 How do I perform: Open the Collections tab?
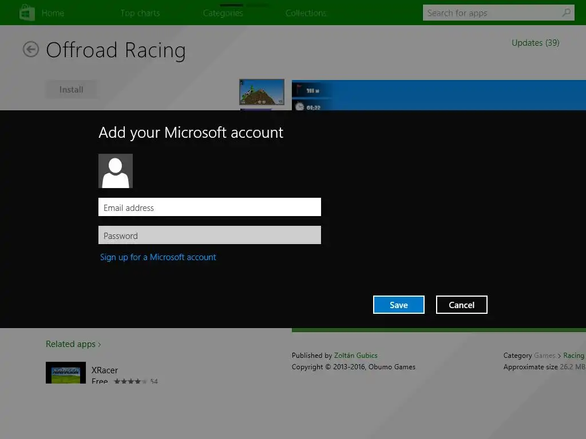pos(306,13)
